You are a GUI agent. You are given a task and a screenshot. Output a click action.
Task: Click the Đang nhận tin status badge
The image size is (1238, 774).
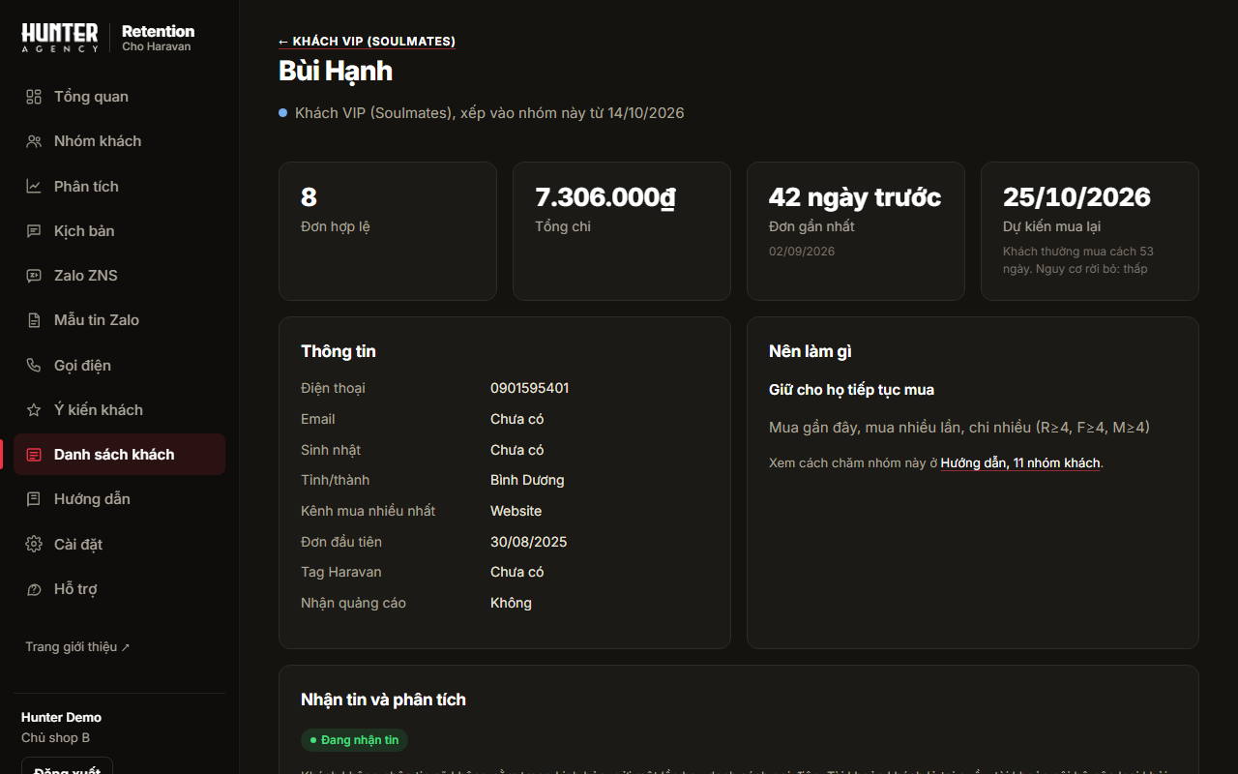pos(354,740)
